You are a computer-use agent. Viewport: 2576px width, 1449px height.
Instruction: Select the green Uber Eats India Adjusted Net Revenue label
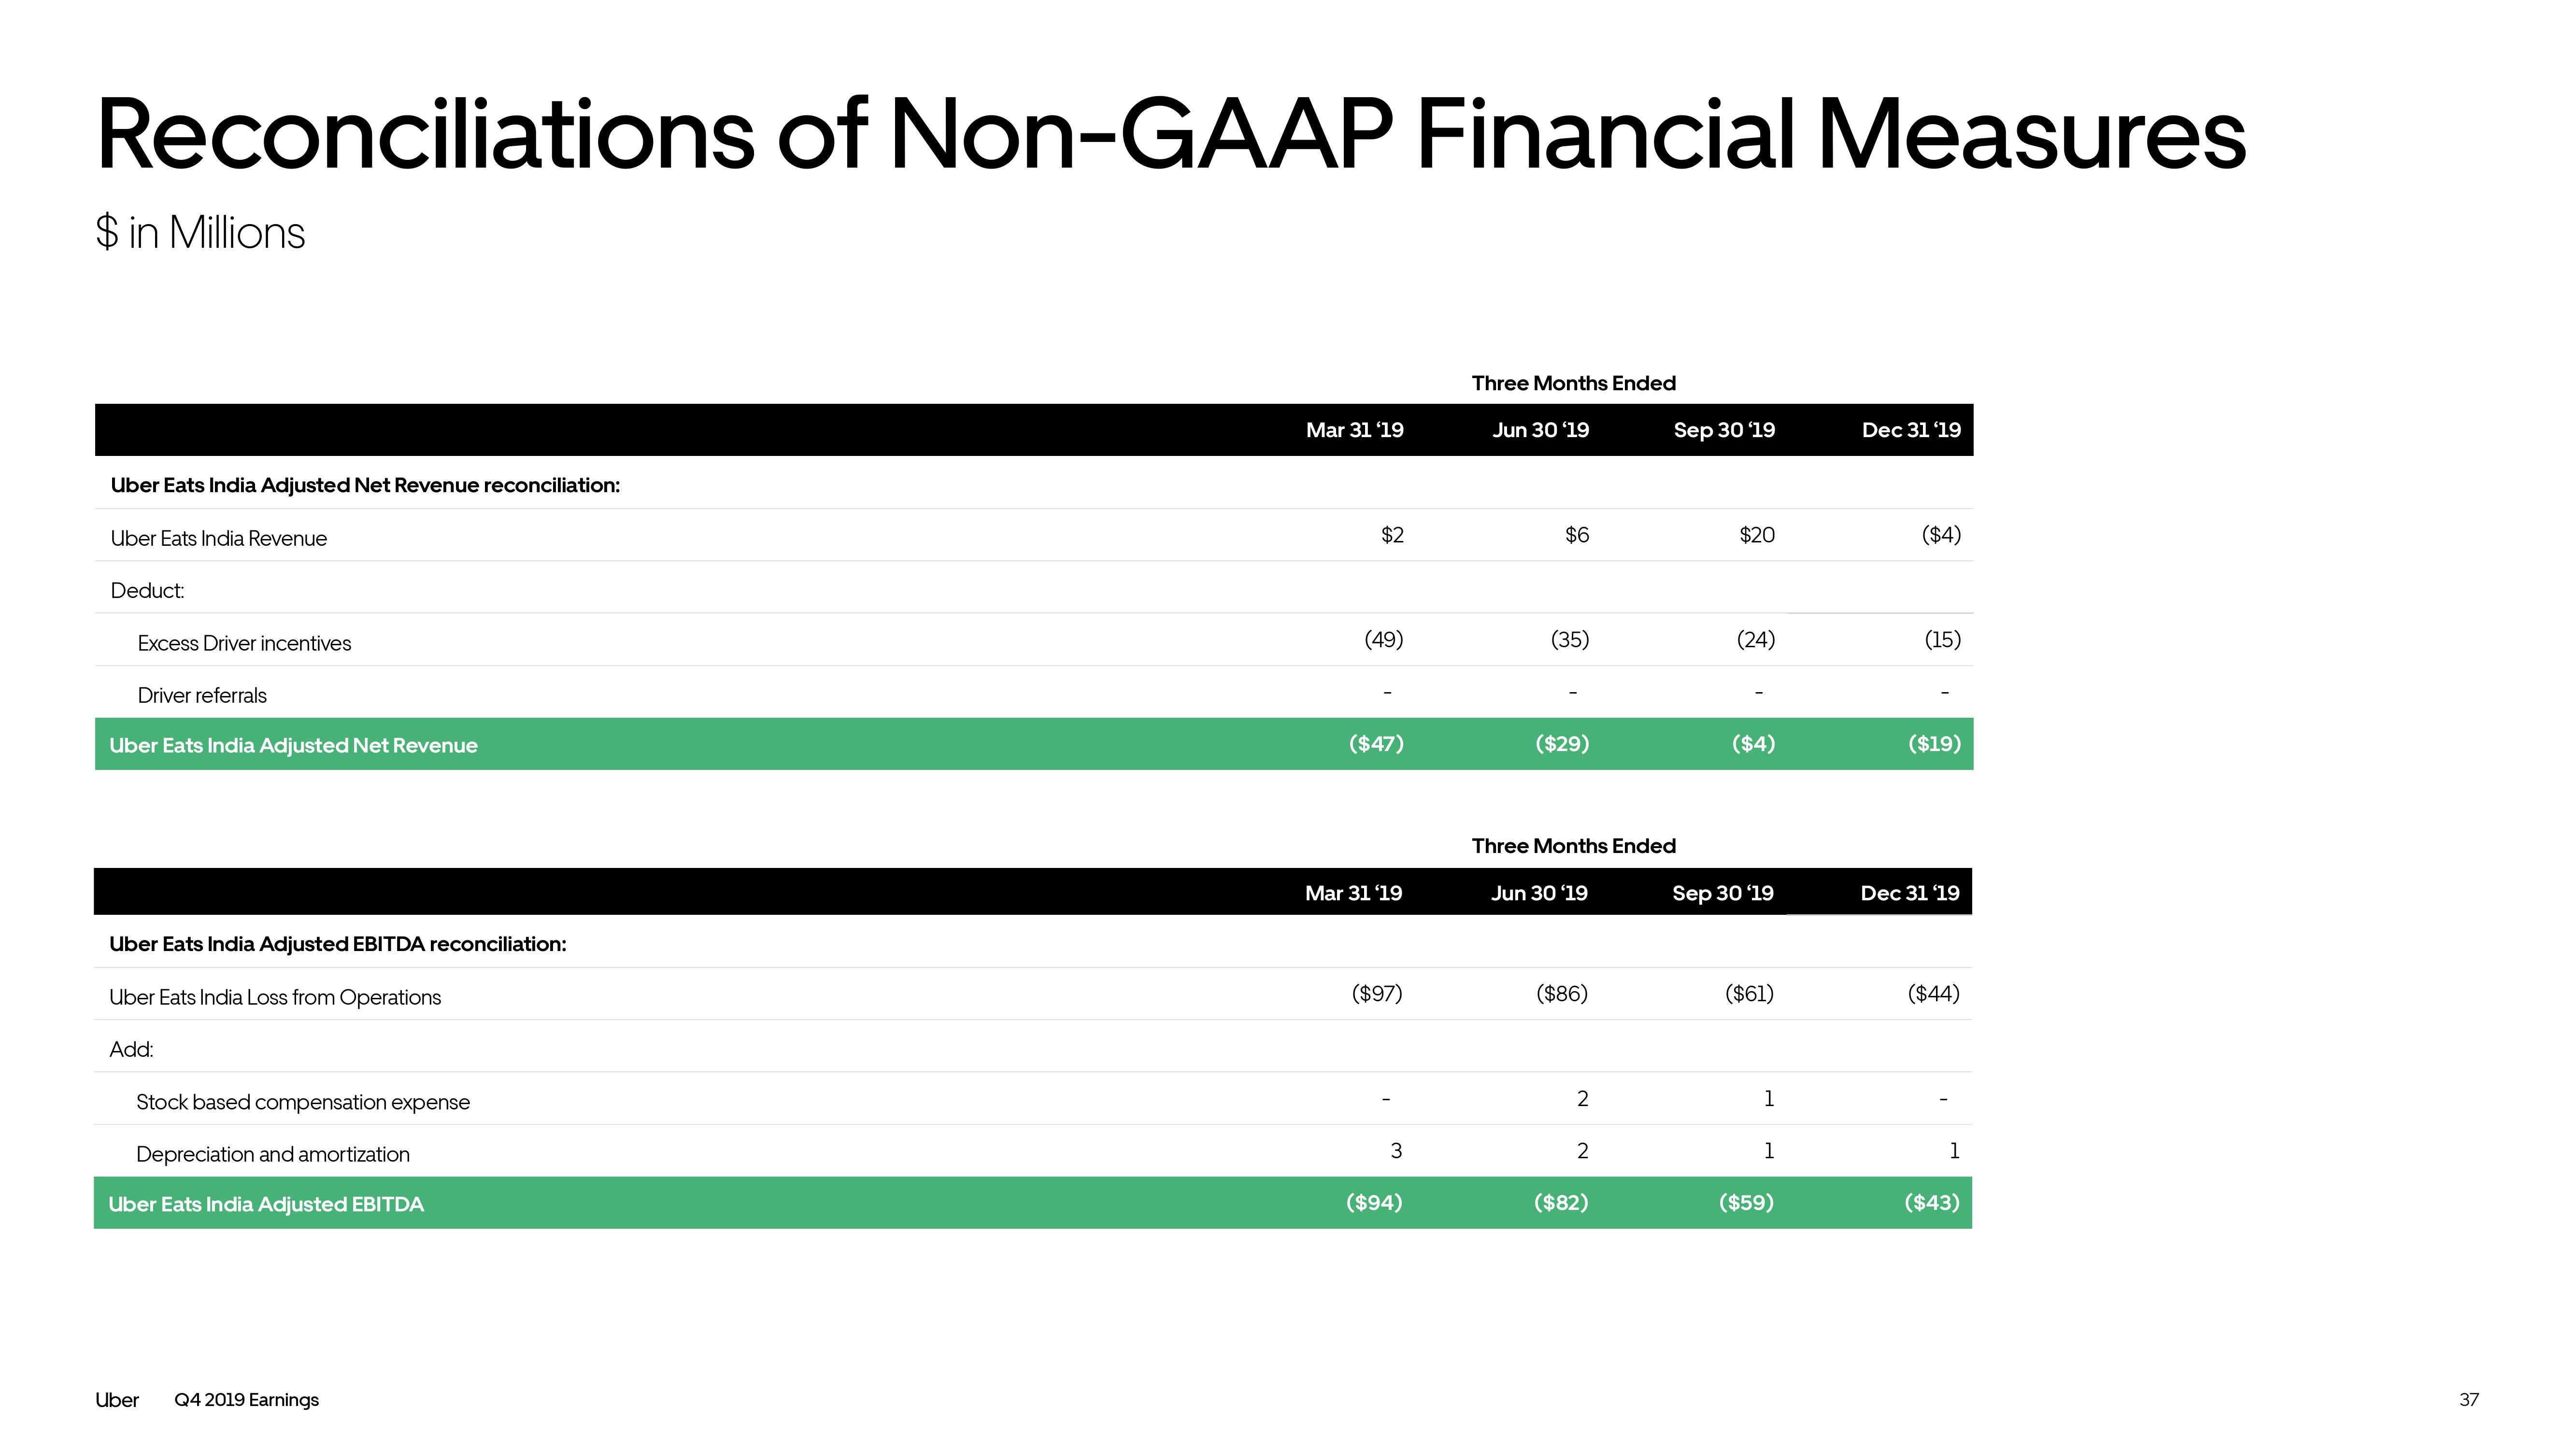tap(293, 745)
